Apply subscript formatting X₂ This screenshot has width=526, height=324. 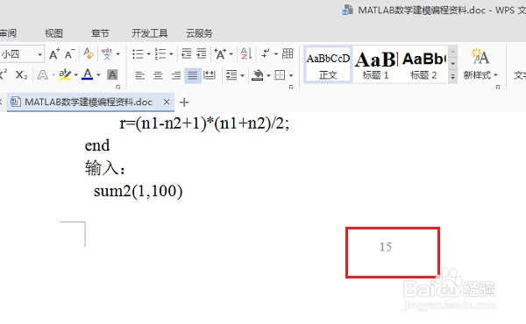pos(21,75)
